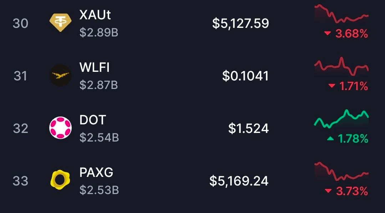This screenshot has height=213, width=385.
Task: Open the WLFI coin name link
Action: tap(95, 67)
